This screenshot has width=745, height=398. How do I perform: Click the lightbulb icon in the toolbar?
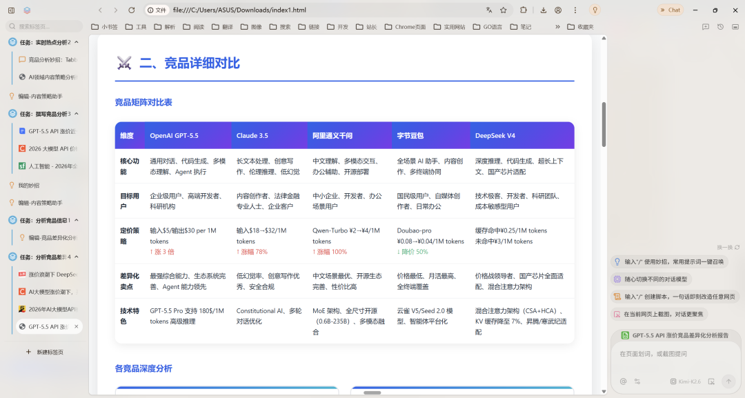(x=595, y=10)
